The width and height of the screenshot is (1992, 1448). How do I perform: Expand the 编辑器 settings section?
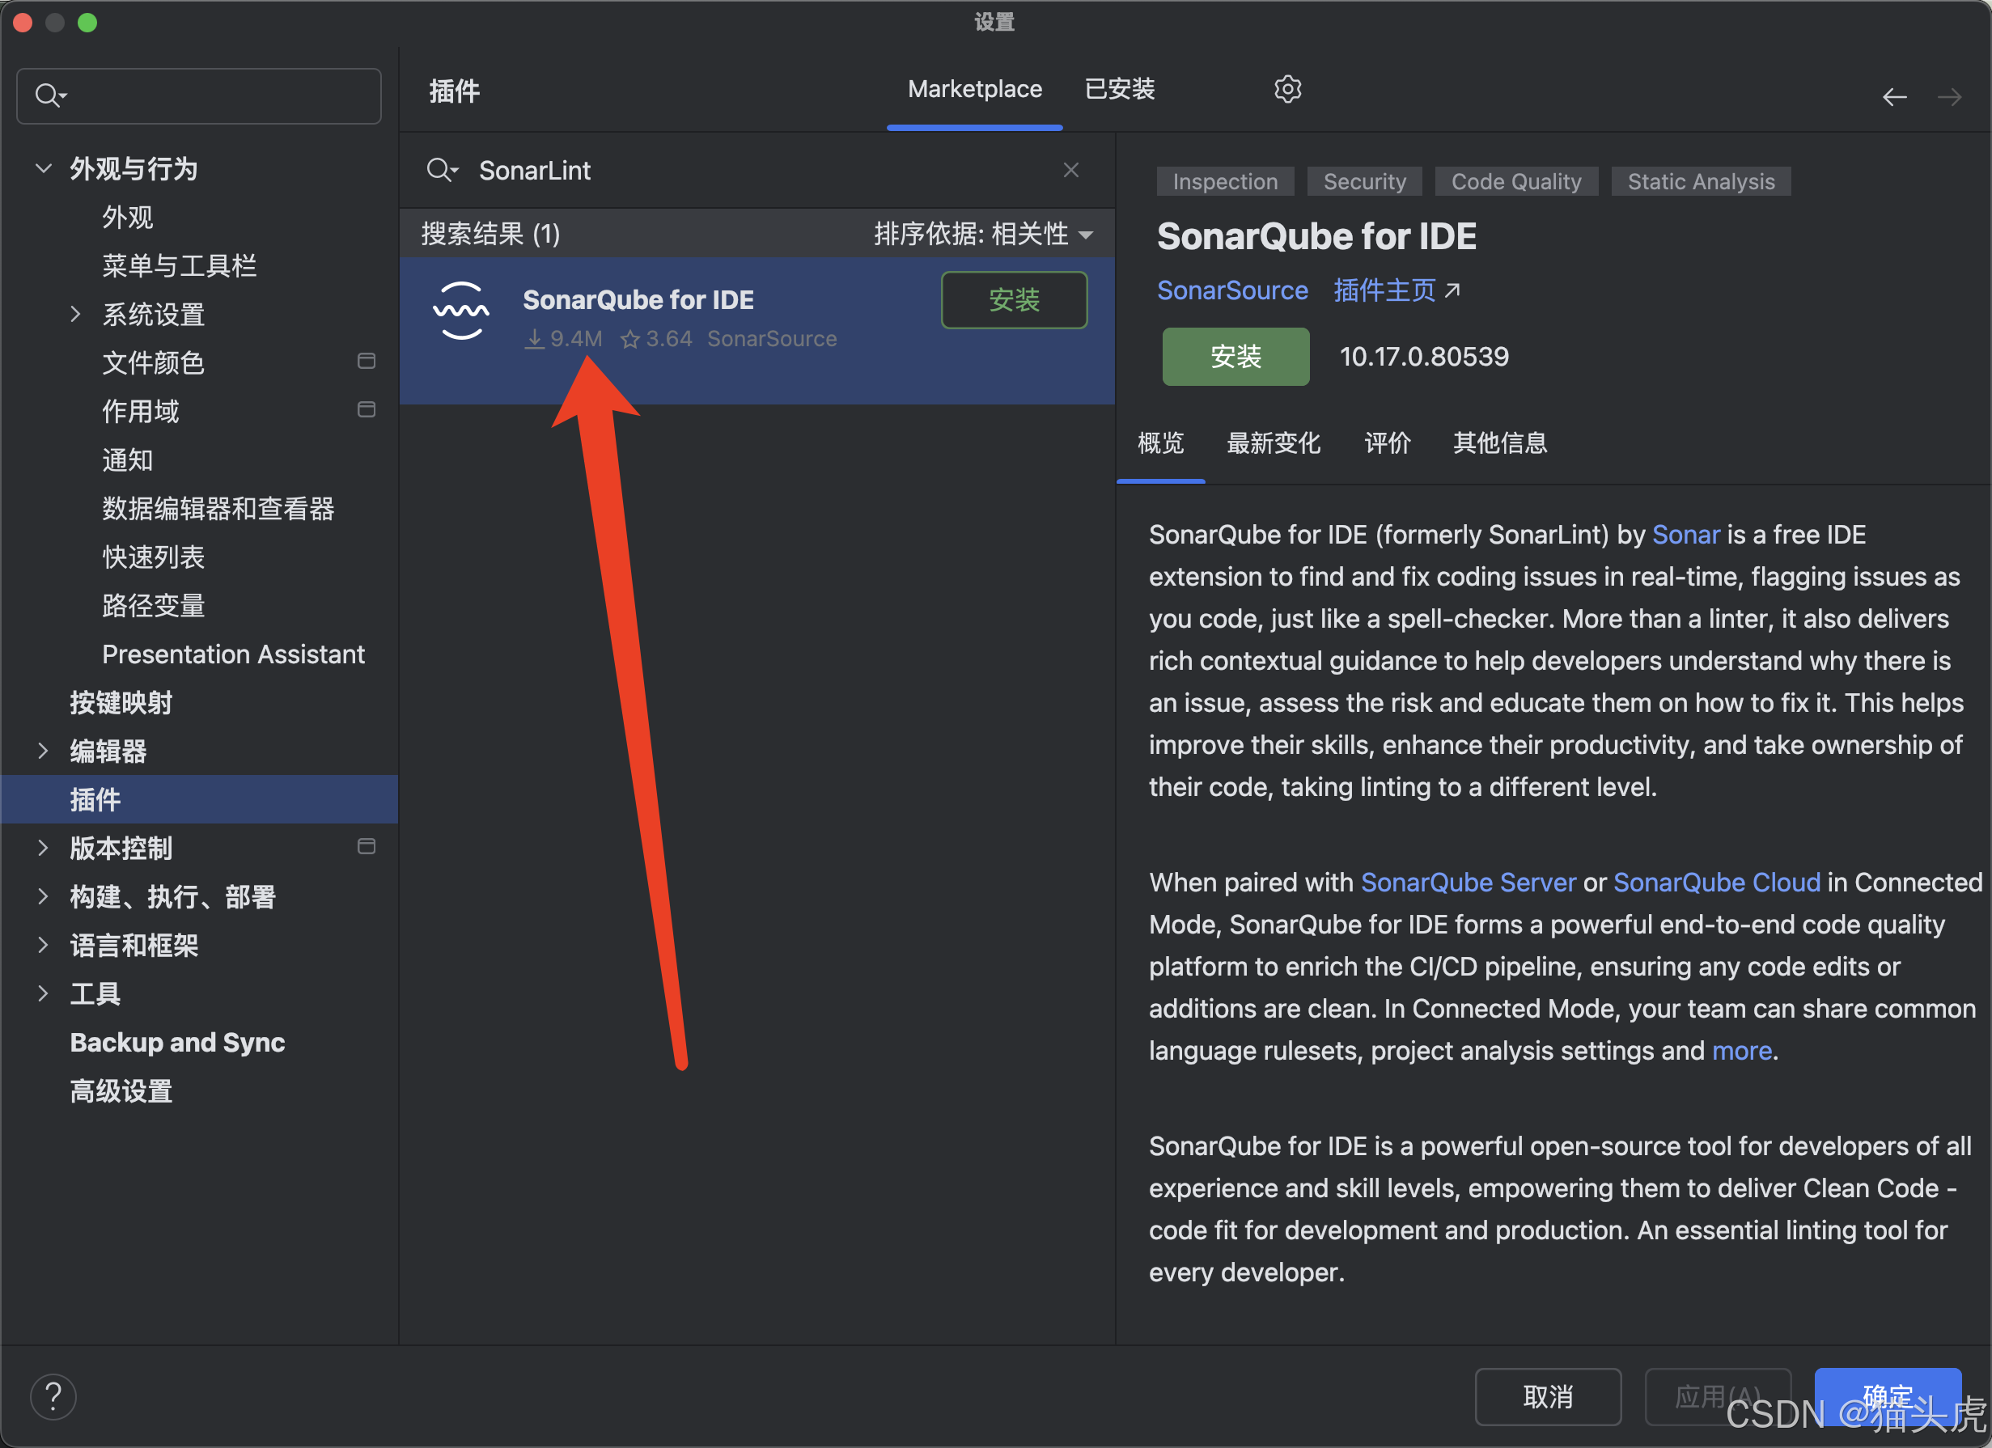pos(43,751)
